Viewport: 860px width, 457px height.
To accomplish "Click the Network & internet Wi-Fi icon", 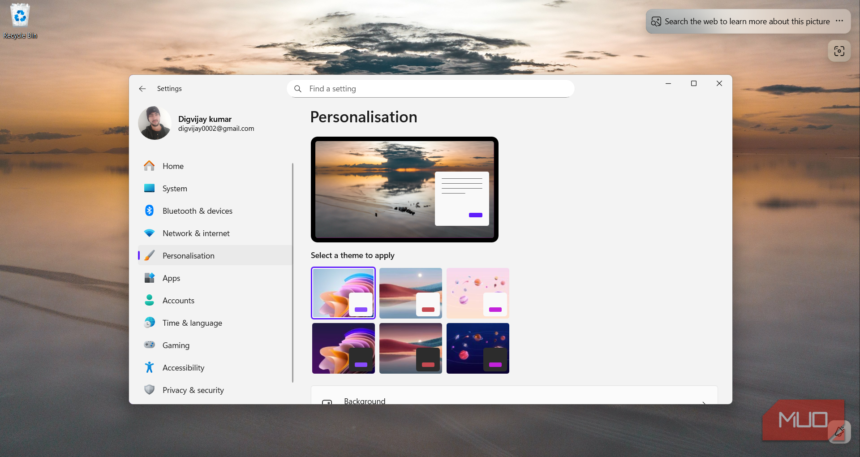I will pos(149,233).
